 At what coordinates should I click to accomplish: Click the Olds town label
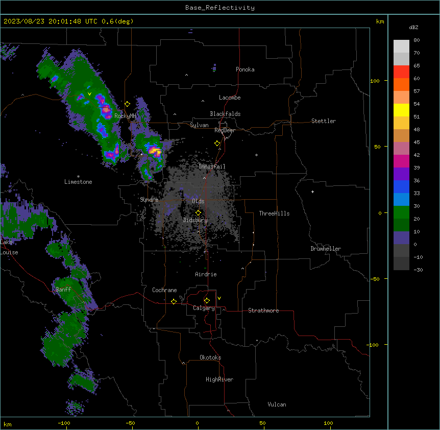(198, 201)
